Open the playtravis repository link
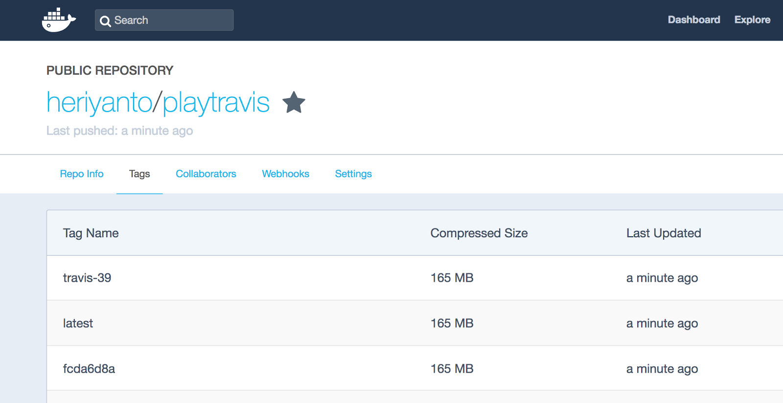The width and height of the screenshot is (783, 403). [x=216, y=103]
